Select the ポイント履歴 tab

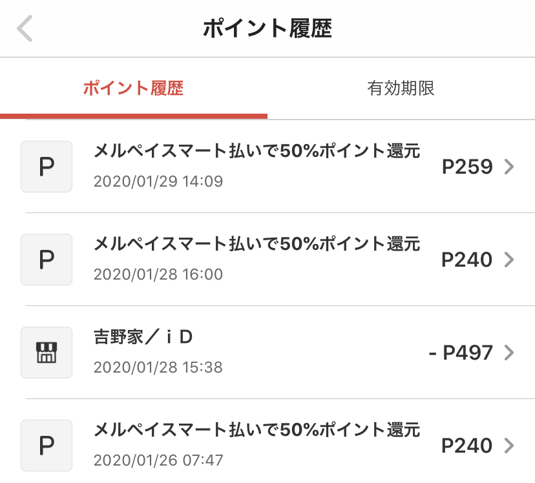[133, 88]
